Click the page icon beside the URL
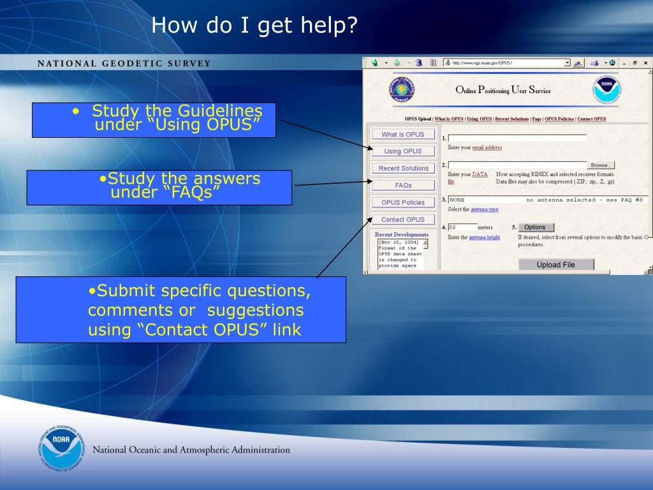Image resolution: width=653 pixels, height=490 pixels. coord(448,63)
